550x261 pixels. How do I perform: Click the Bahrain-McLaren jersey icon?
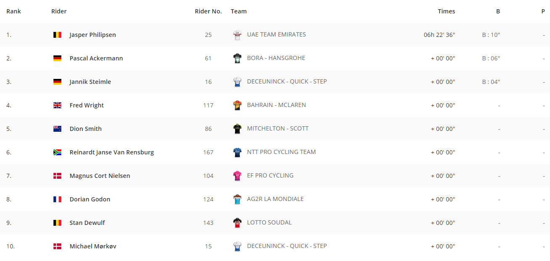point(237,105)
